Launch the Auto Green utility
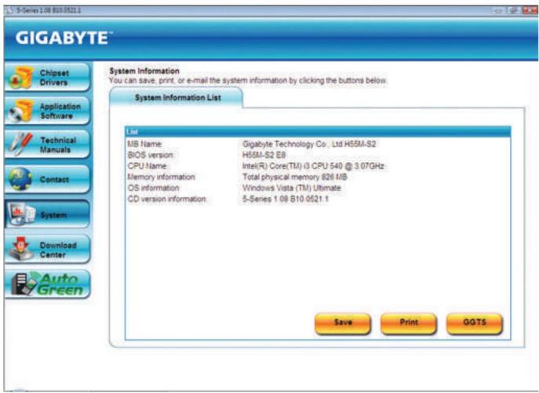Image resolution: width=539 pixels, height=393 pixels. (x=47, y=284)
